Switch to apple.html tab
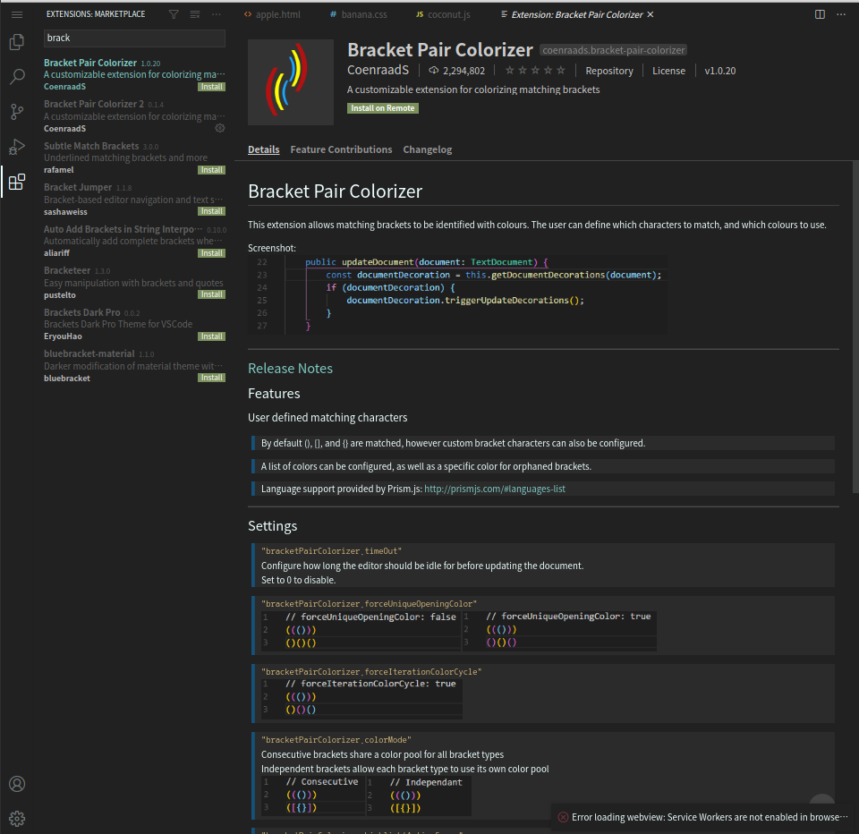859x834 pixels. 272,14
